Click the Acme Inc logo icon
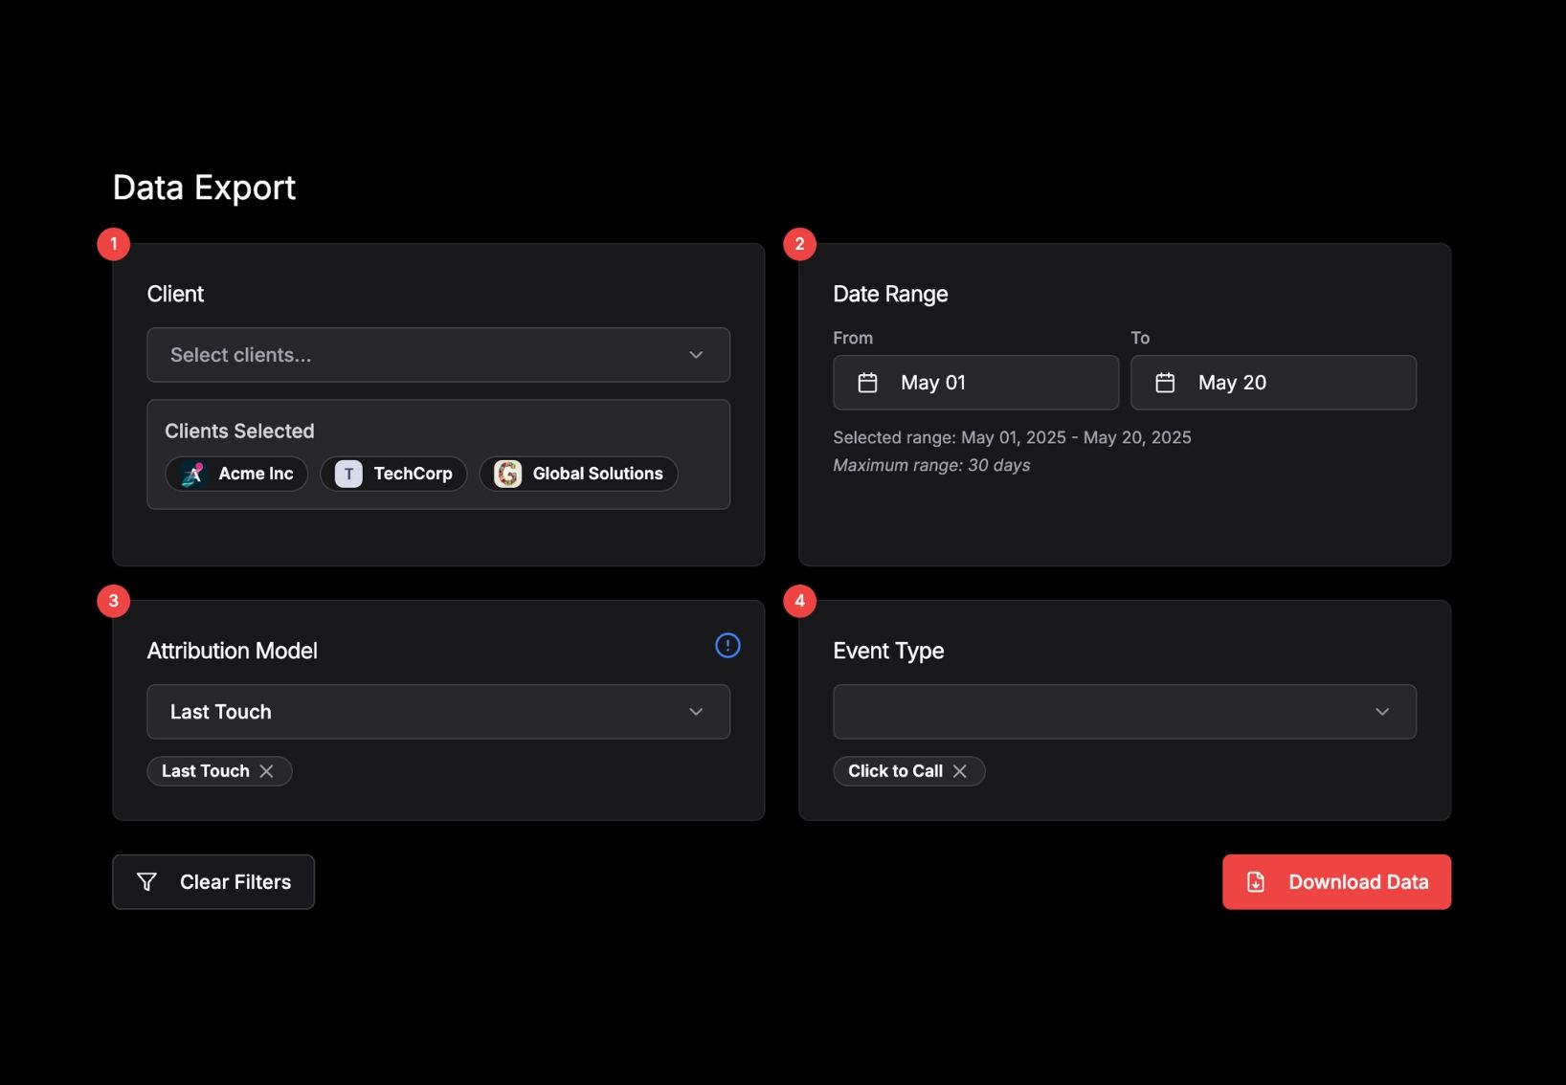1566x1085 pixels. 193,474
